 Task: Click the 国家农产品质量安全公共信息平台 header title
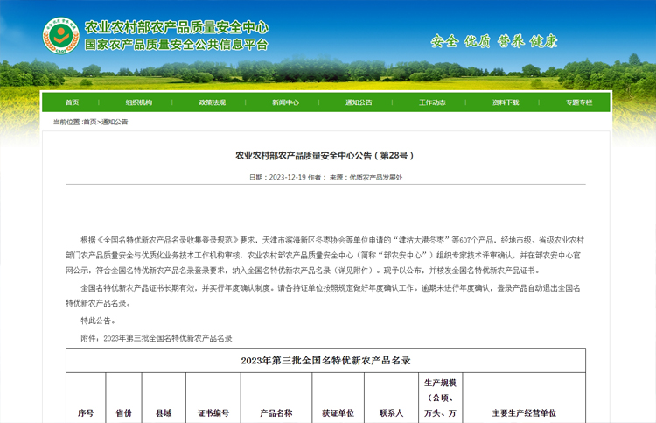(x=176, y=45)
